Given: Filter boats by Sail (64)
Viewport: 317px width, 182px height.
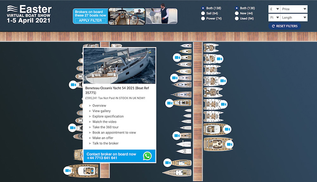Looking at the screenshot, I should click(x=203, y=13).
